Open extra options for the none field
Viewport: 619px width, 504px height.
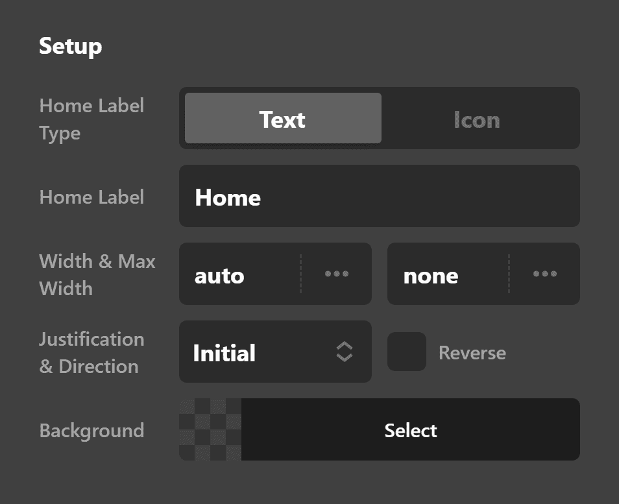[x=544, y=274]
